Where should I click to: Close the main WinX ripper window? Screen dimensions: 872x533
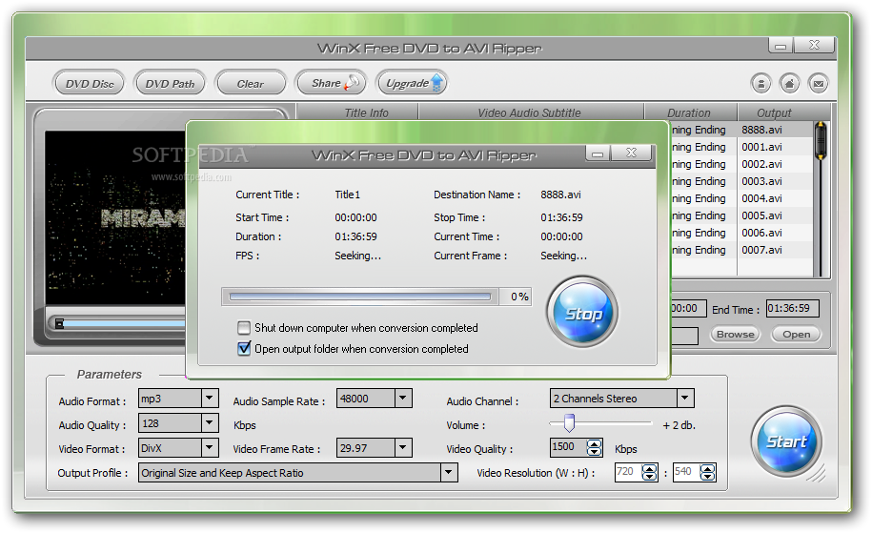(x=814, y=45)
